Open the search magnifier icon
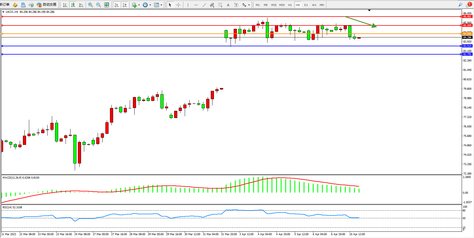The image size is (474, 238). click(460, 5)
